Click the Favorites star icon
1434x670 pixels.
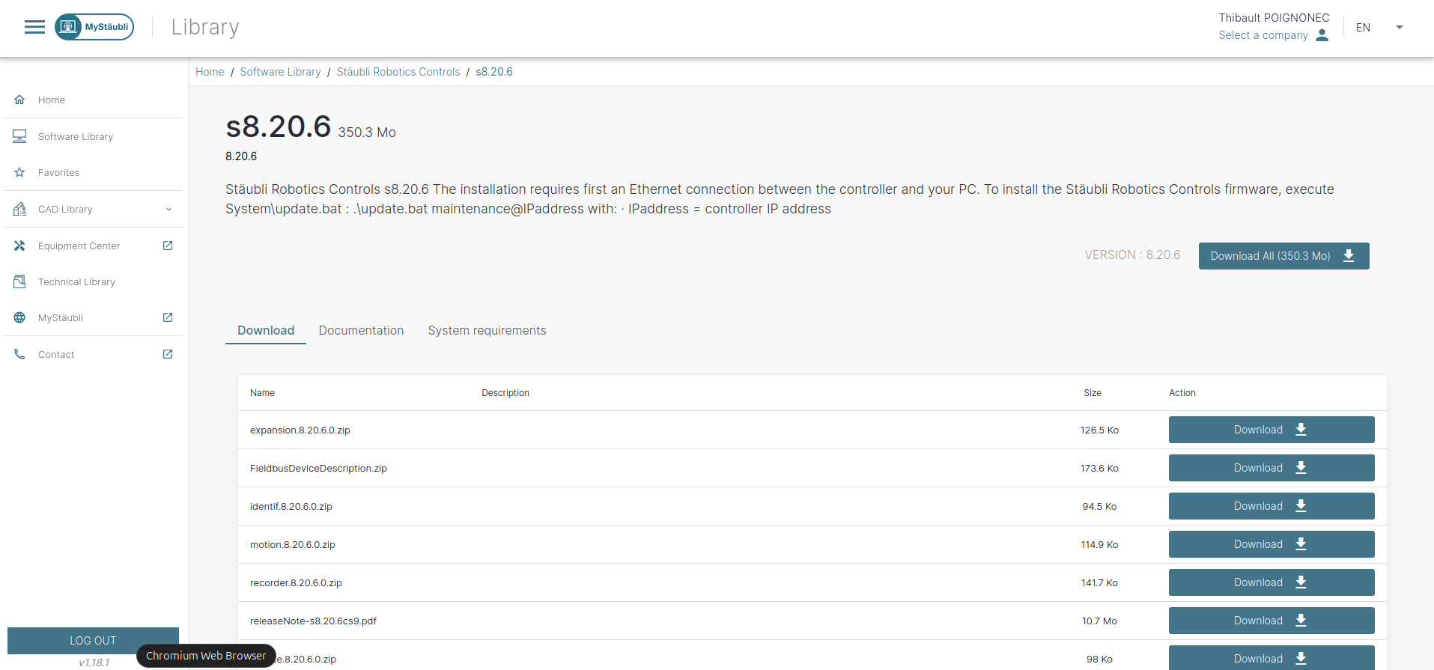tap(19, 172)
